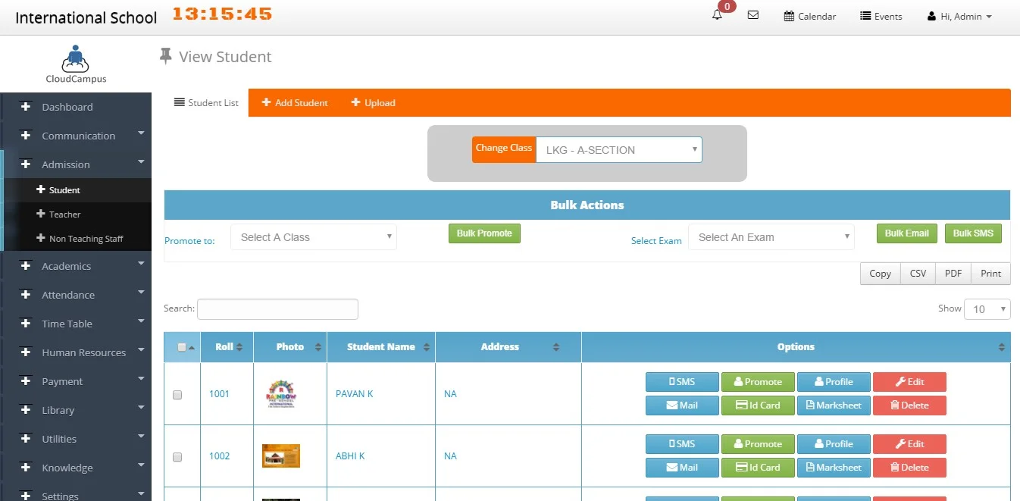Expand the Human Resources menu arrow

pos(141,350)
